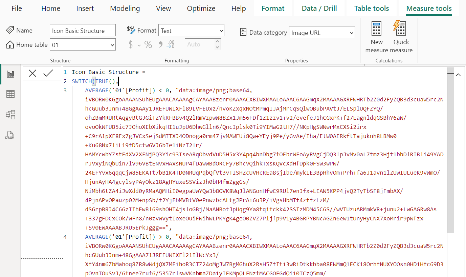Switch to Table tools tab
The height and width of the screenshot is (277, 466).
coord(371,8)
